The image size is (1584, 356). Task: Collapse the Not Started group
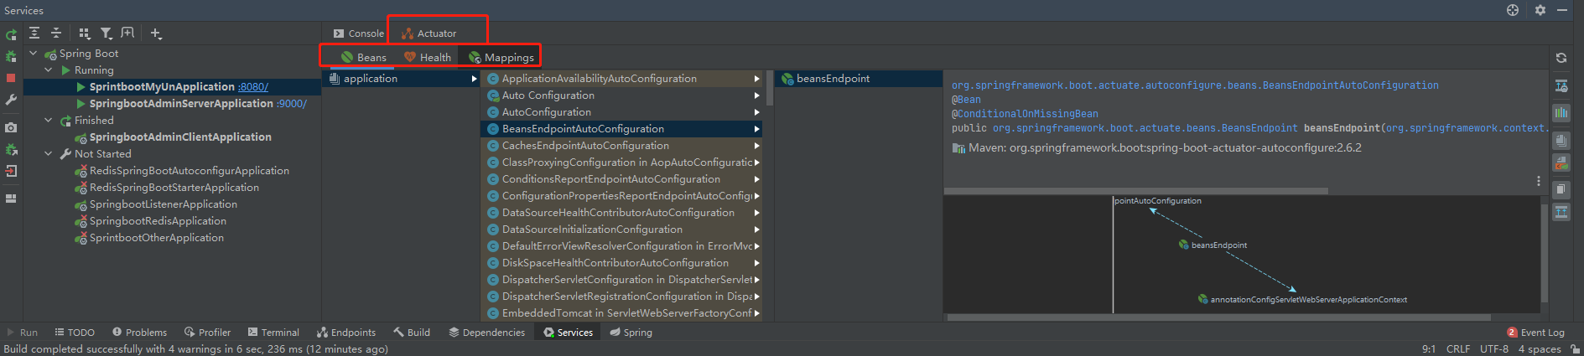49,154
